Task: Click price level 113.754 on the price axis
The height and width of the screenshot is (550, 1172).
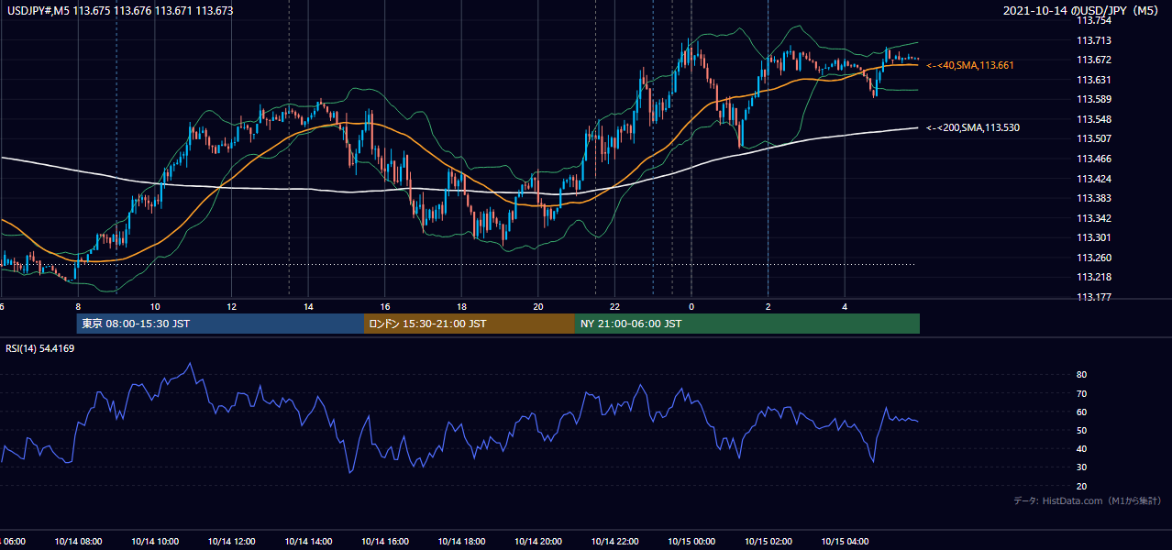Action: 1093,20
